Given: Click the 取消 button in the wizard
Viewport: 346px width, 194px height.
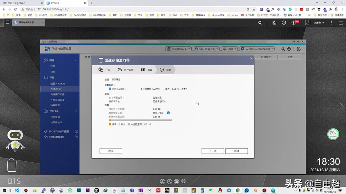Looking at the screenshot, I should pos(111,151).
